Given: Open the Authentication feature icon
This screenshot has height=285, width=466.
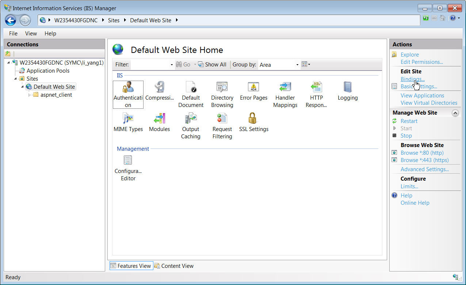Looking at the screenshot, I should pos(128,88).
